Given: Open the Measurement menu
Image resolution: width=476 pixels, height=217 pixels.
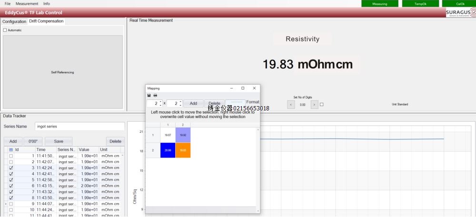Looking at the screenshot, I should (x=27, y=3).
